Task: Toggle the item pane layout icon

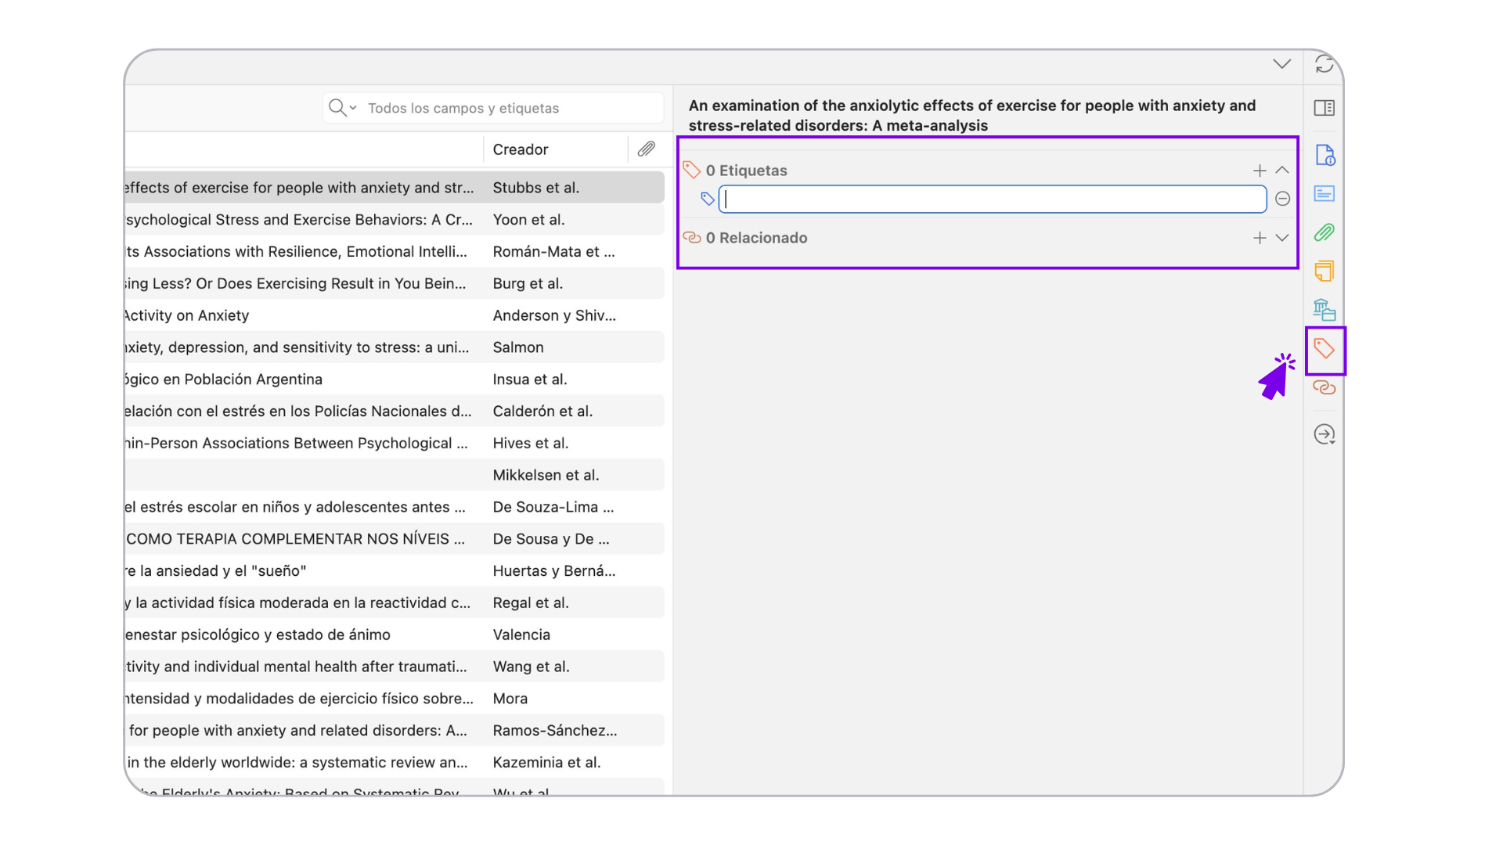Action: (x=1324, y=108)
